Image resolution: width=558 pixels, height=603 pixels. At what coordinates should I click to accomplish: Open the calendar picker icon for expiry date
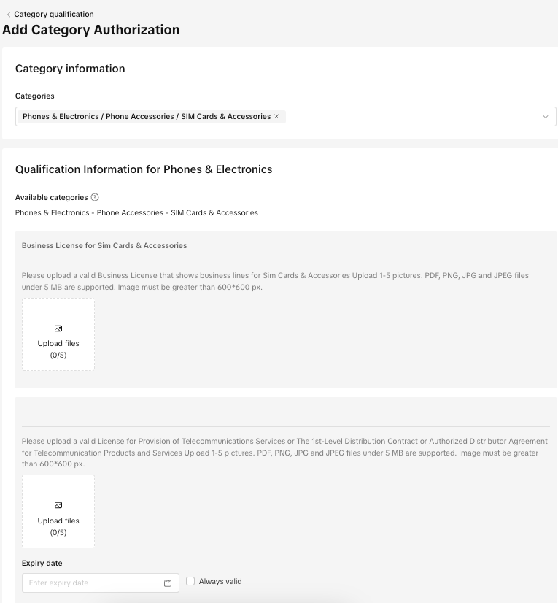[x=168, y=583]
